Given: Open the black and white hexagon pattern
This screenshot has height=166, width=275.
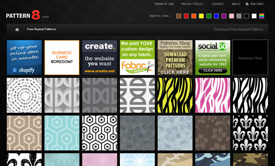Looking at the screenshot, I should 100,133.
